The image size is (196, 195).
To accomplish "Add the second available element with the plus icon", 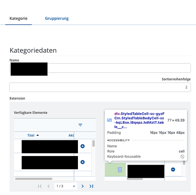I will (83, 162).
